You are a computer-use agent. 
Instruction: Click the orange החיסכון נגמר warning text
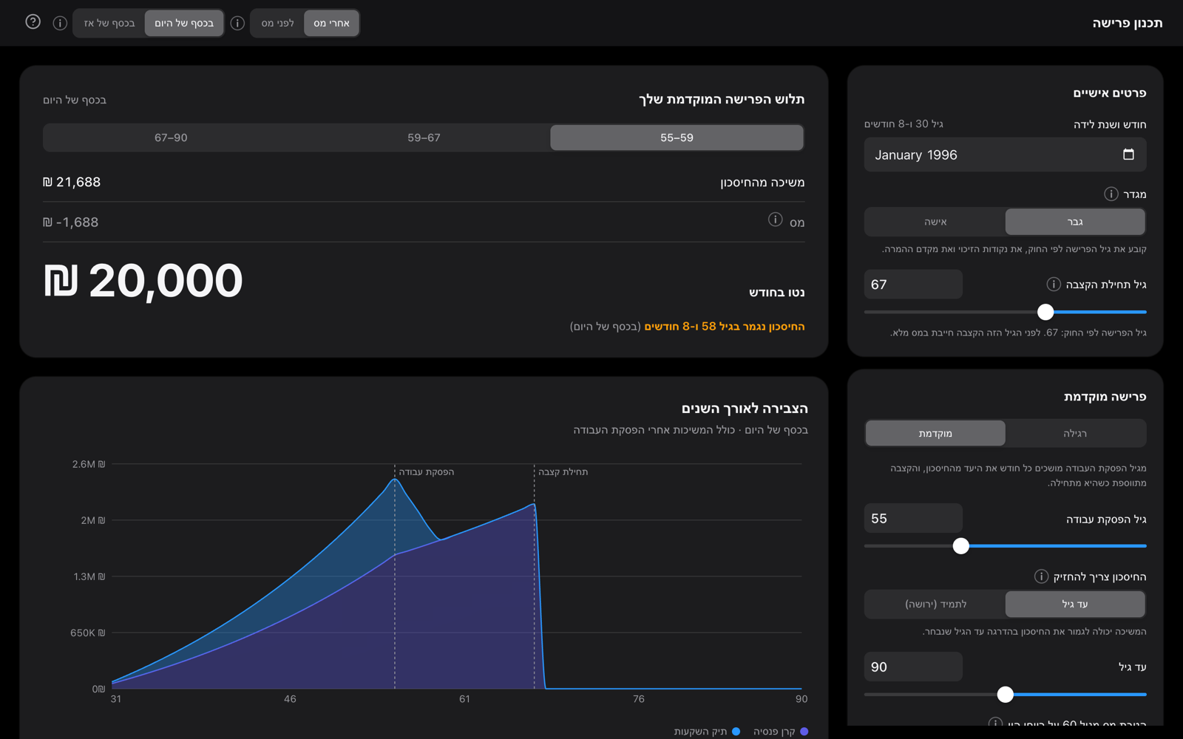pos(724,326)
